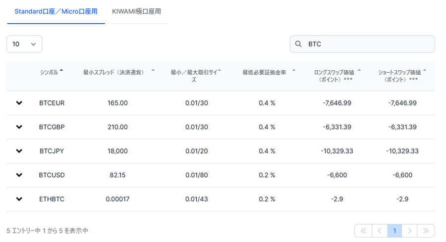Click 最小スプレッド（決済通貨） header text
Image resolution: width=446 pixels, height=242 pixels.
115,72
